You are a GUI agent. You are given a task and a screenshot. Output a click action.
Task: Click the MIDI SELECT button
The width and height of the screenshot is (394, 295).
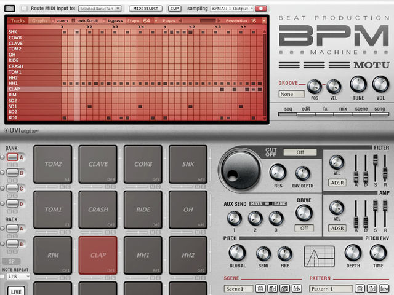tap(145, 9)
